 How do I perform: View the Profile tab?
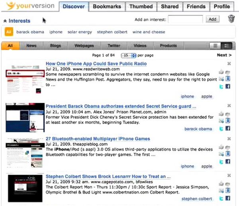click(x=222, y=6)
